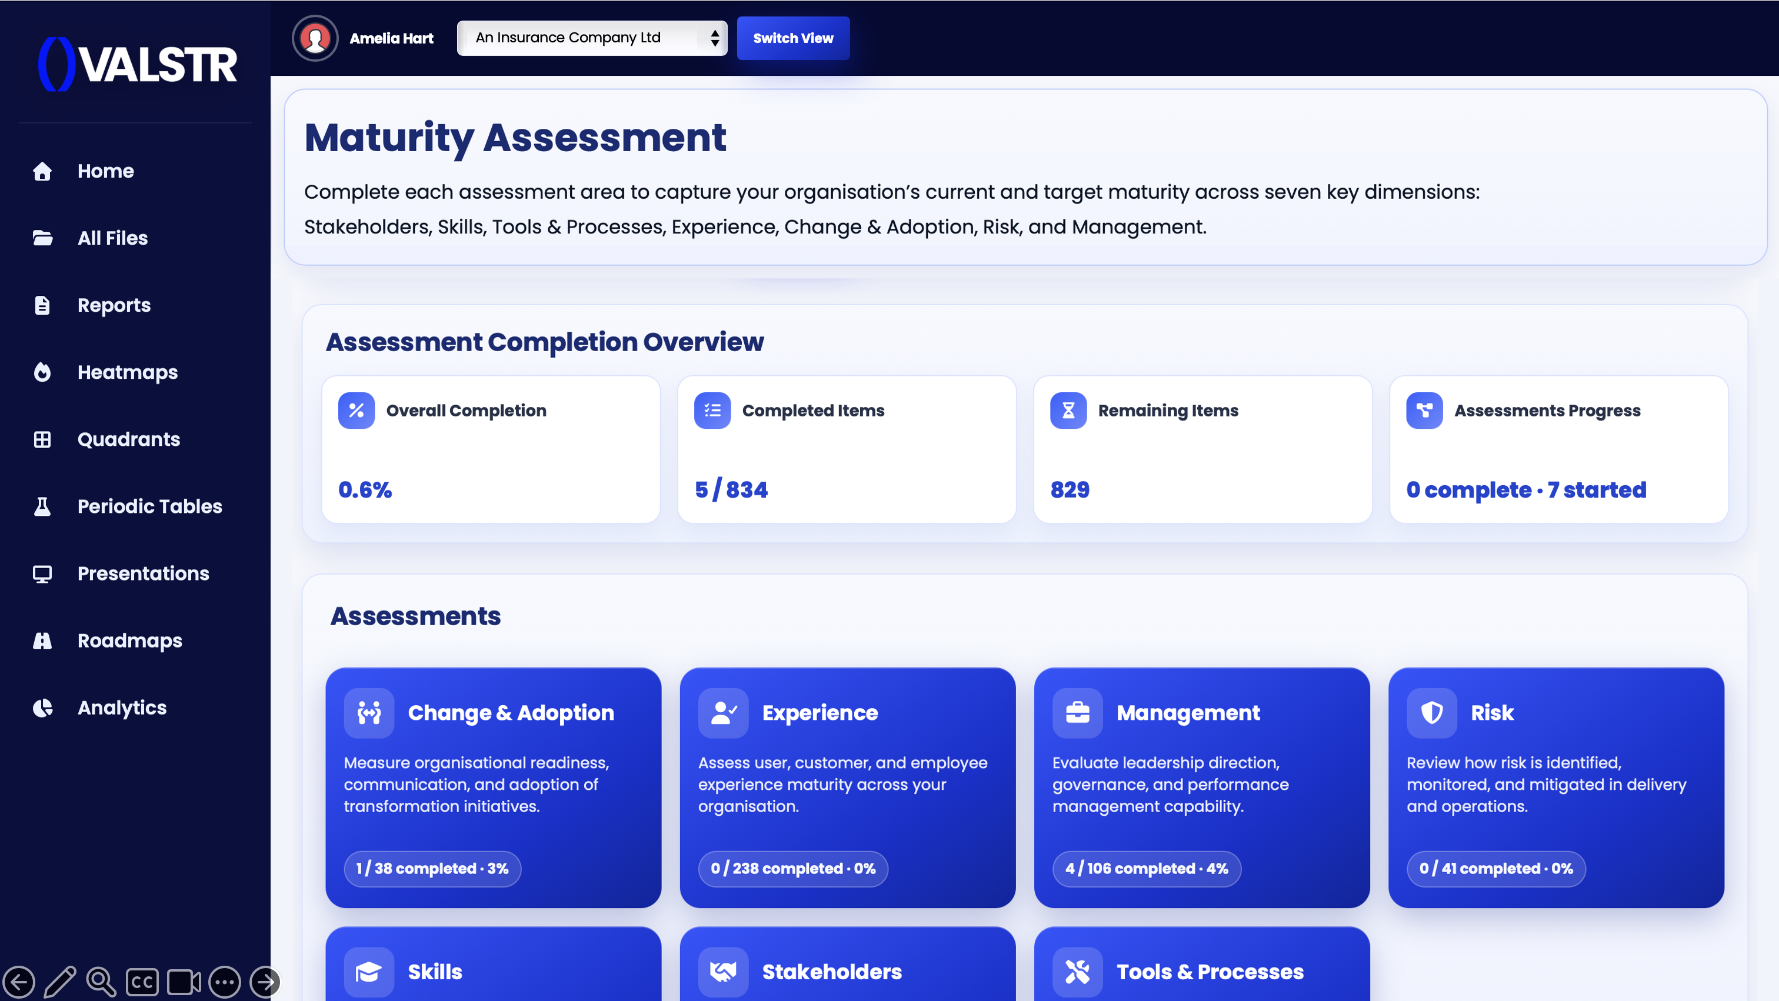Go to the next slide arrow
The image size is (1779, 1001).
[x=265, y=982]
